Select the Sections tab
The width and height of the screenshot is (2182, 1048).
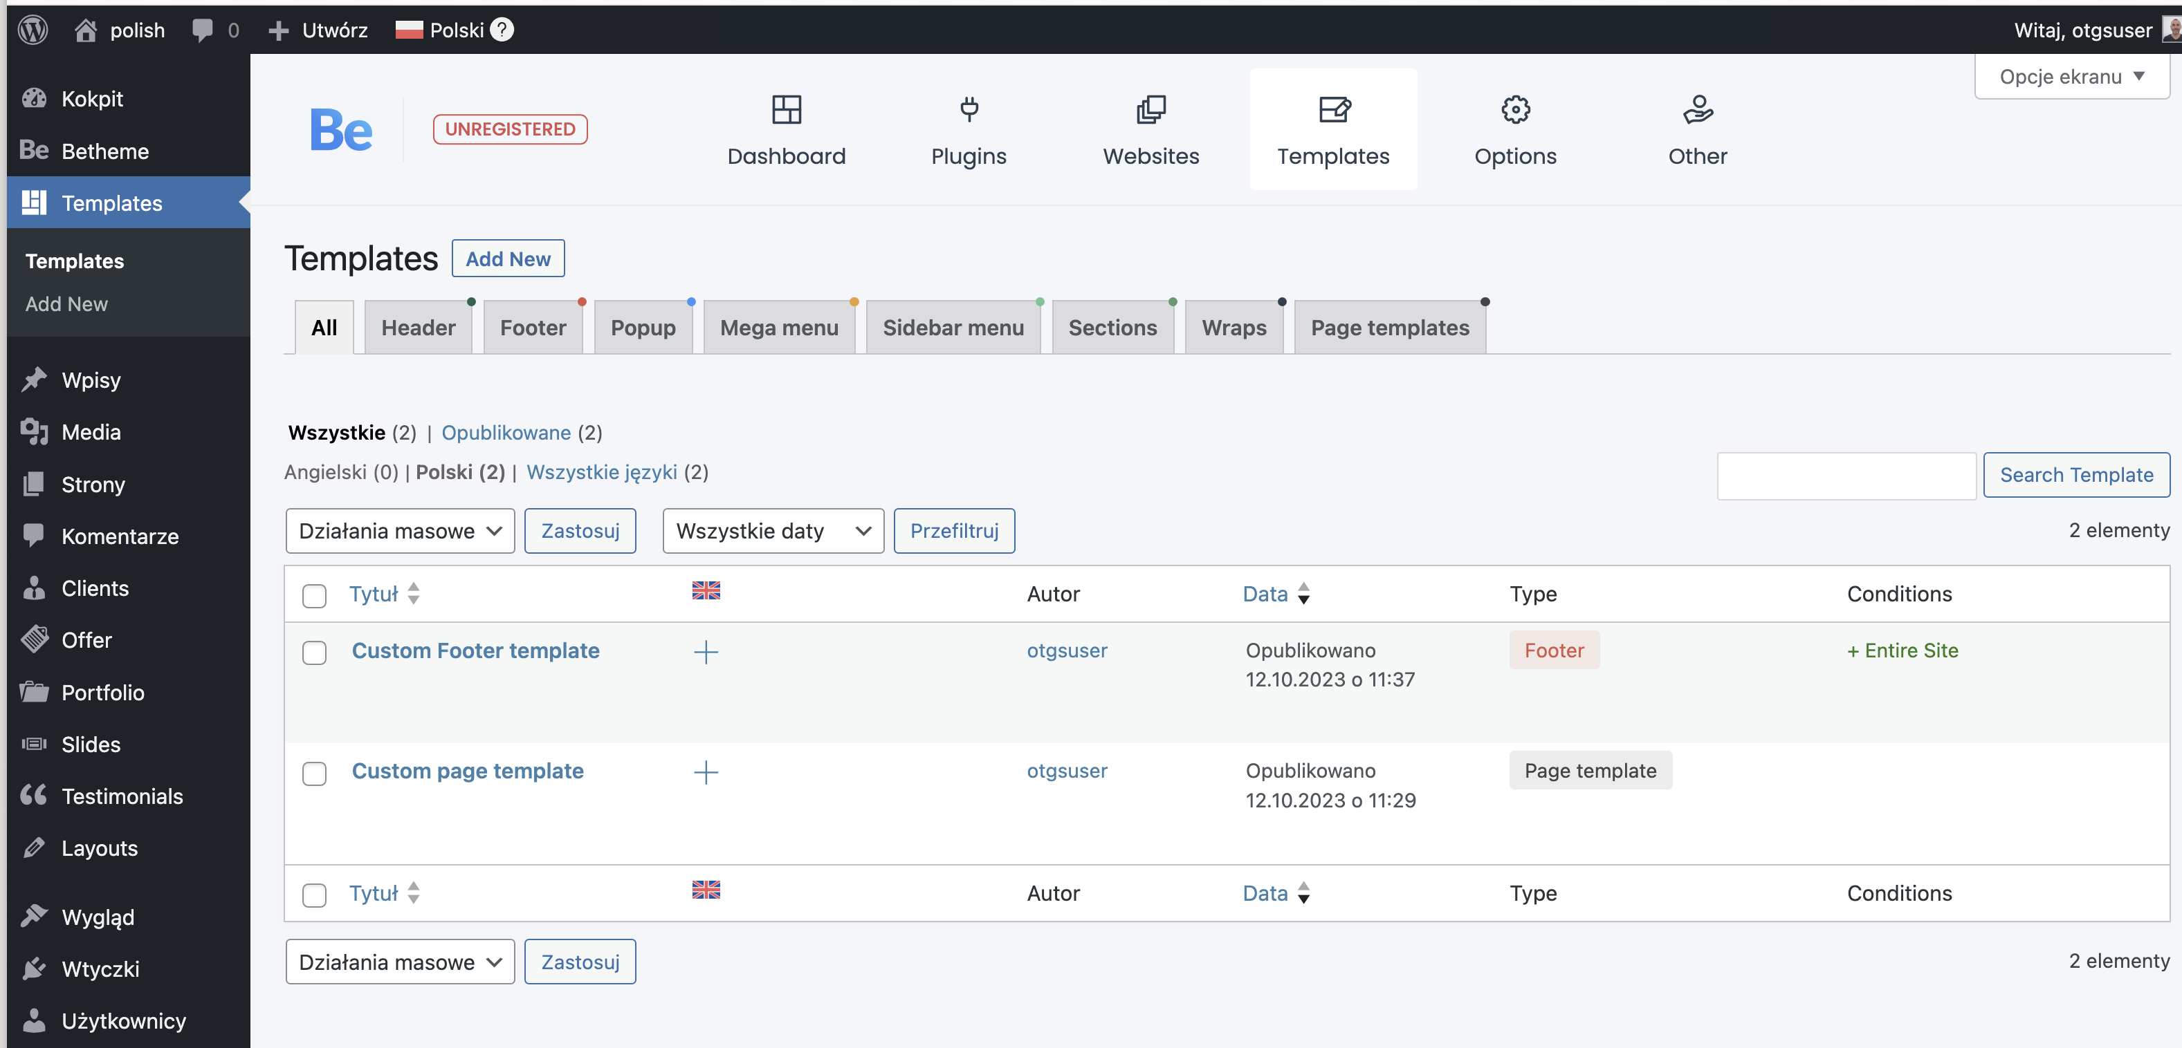click(1112, 327)
